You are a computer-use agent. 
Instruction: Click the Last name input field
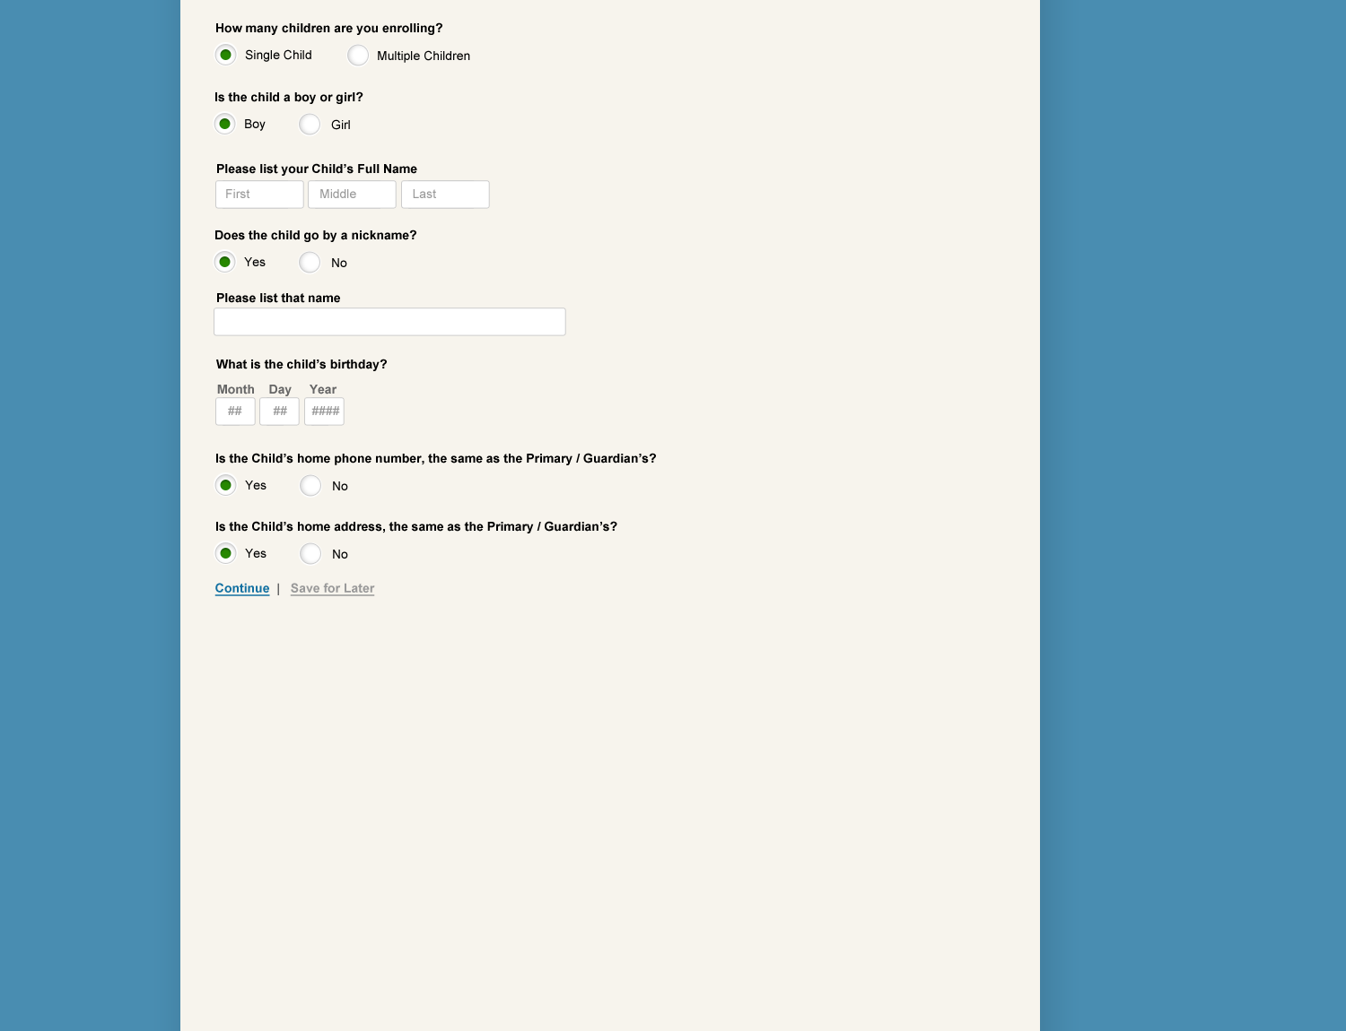coord(445,195)
